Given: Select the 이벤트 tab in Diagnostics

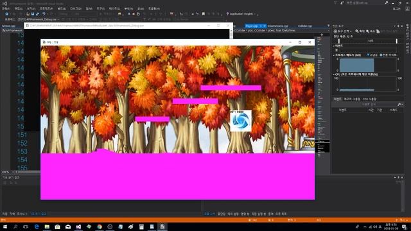Looking at the screenshot, I should [x=337, y=99].
